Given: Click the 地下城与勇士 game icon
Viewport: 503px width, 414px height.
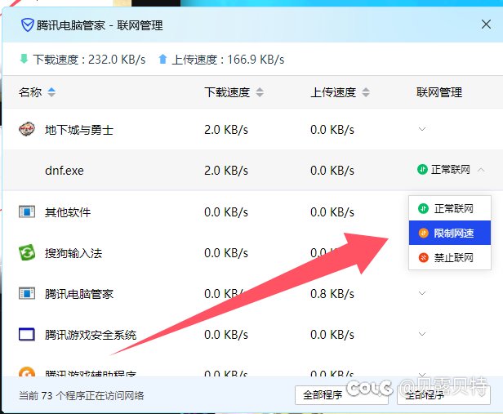Looking at the screenshot, I should pos(27,129).
